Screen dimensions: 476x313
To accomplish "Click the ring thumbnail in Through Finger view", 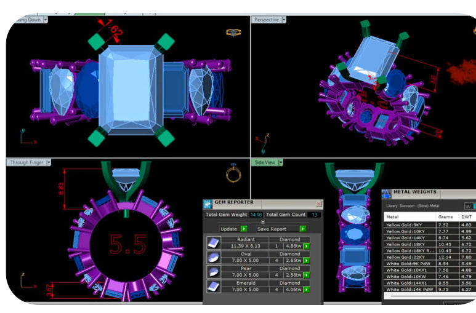I will [233, 173].
